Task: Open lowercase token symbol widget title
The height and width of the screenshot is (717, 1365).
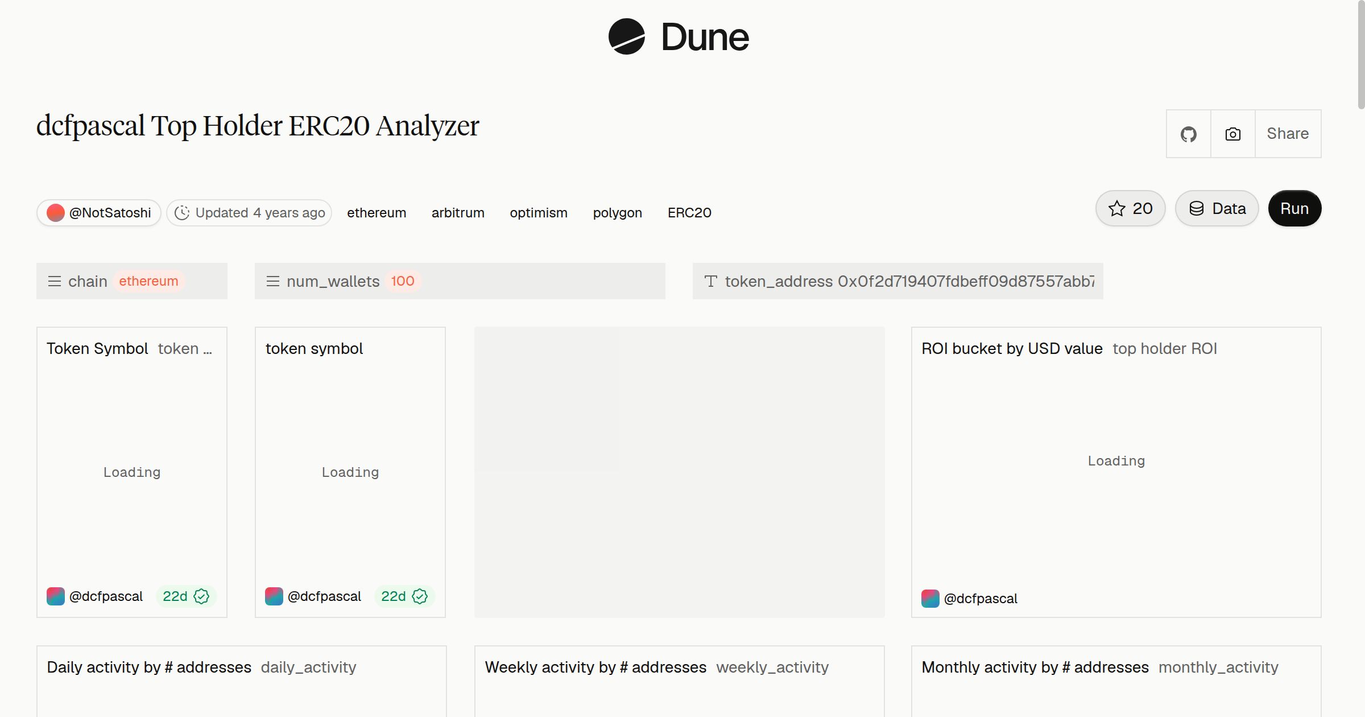Action: [314, 348]
